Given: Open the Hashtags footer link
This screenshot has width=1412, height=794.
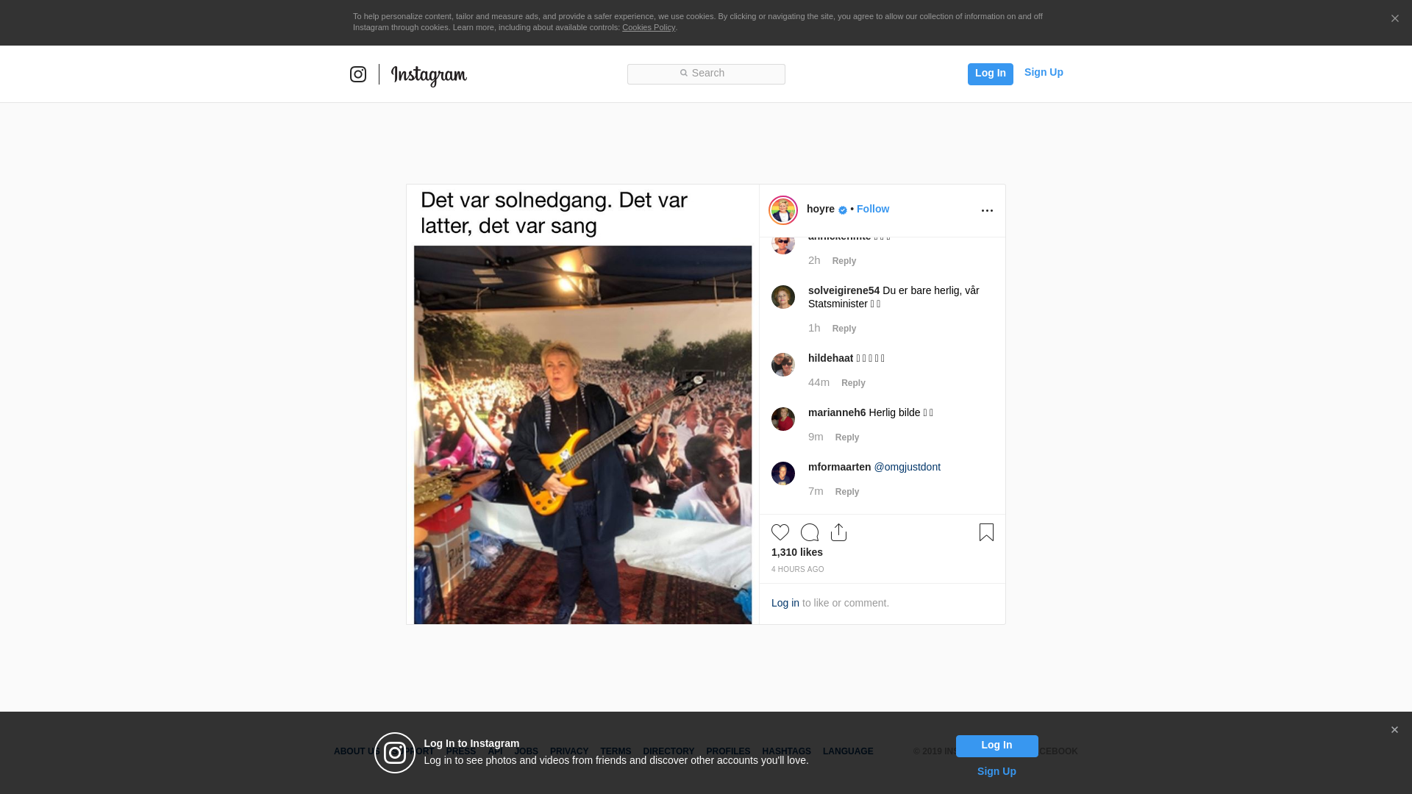Looking at the screenshot, I should click(x=786, y=751).
